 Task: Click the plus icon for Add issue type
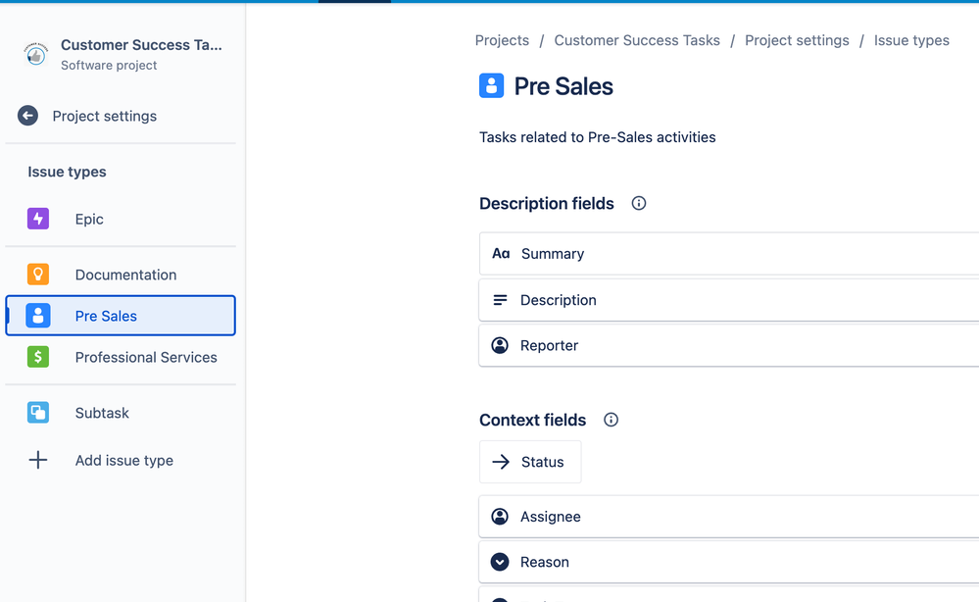38,460
